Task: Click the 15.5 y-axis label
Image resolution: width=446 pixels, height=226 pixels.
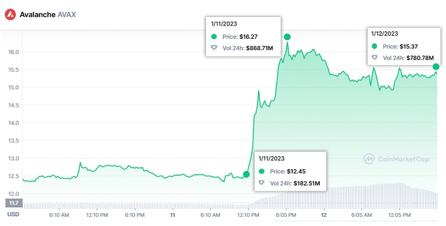Action: [14, 69]
